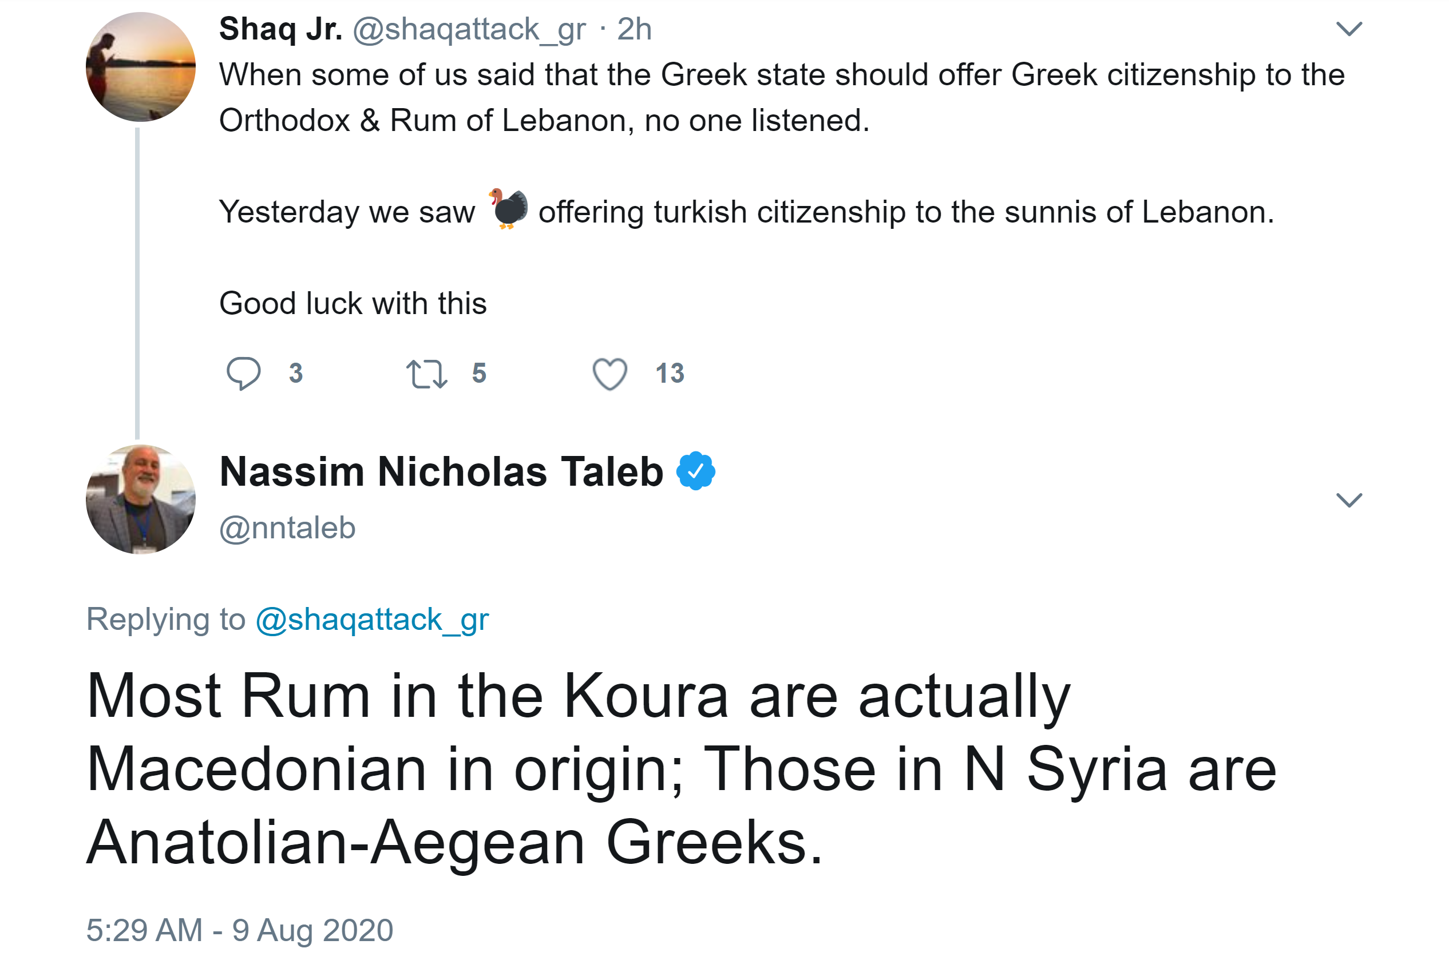Viewport: 1449px width, 976px height.
Task: Expand Shaq Jr. tweet options chevron
Action: 1349,29
